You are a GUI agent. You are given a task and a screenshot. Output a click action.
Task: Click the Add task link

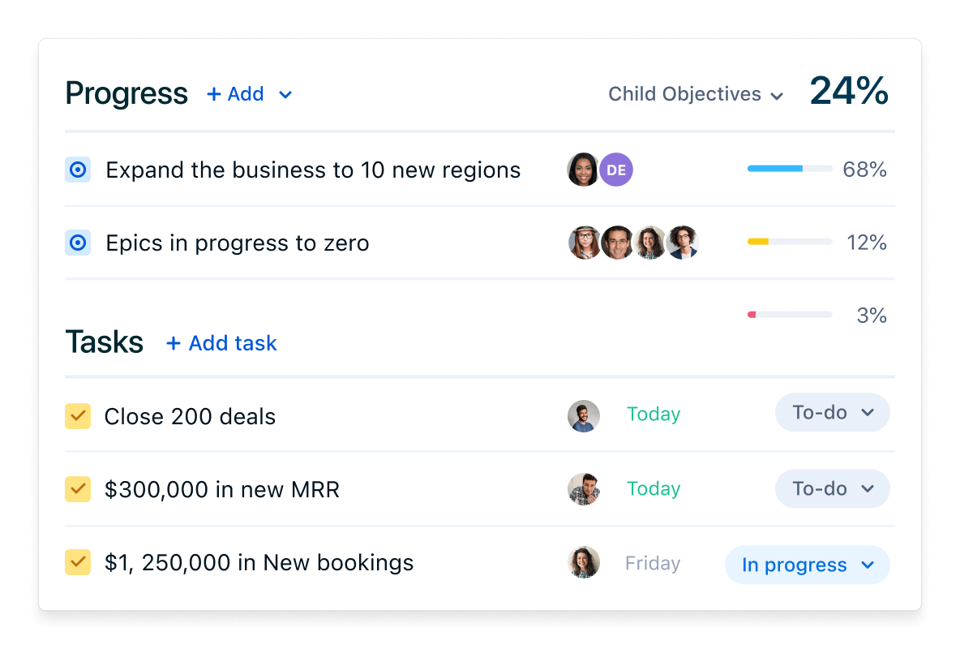(221, 343)
